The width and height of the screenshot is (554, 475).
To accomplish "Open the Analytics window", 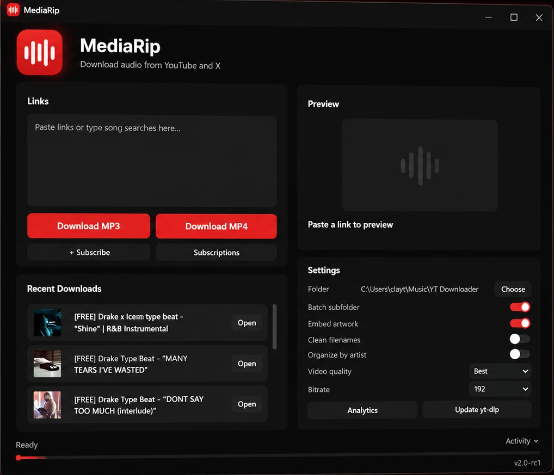I will click(362, 410).
